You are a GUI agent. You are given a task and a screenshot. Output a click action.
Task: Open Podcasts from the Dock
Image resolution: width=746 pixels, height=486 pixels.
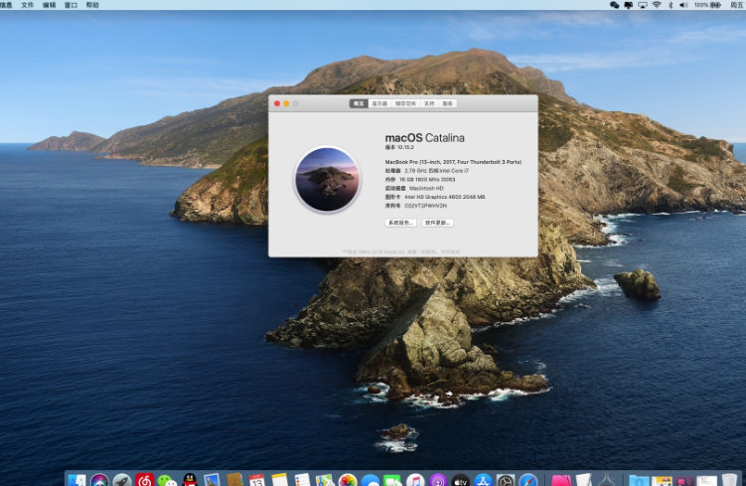pos(438,480)
